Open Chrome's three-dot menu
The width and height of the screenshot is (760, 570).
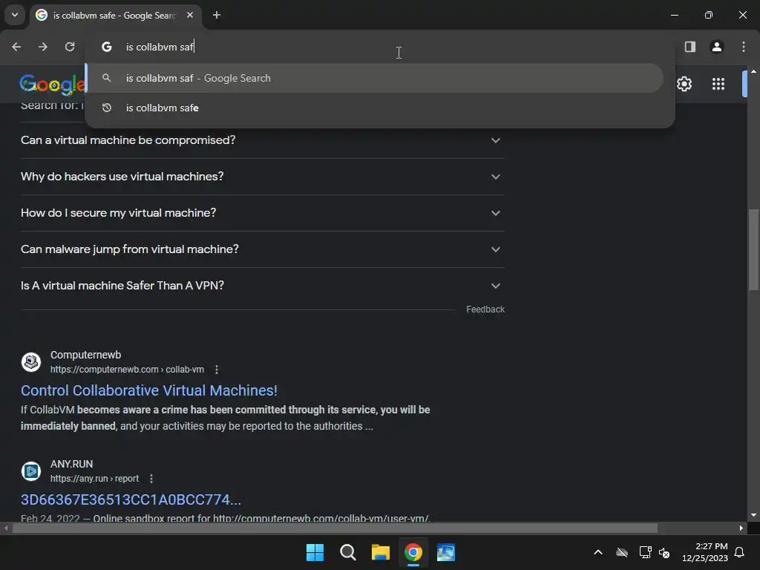(x=743, y=47)
